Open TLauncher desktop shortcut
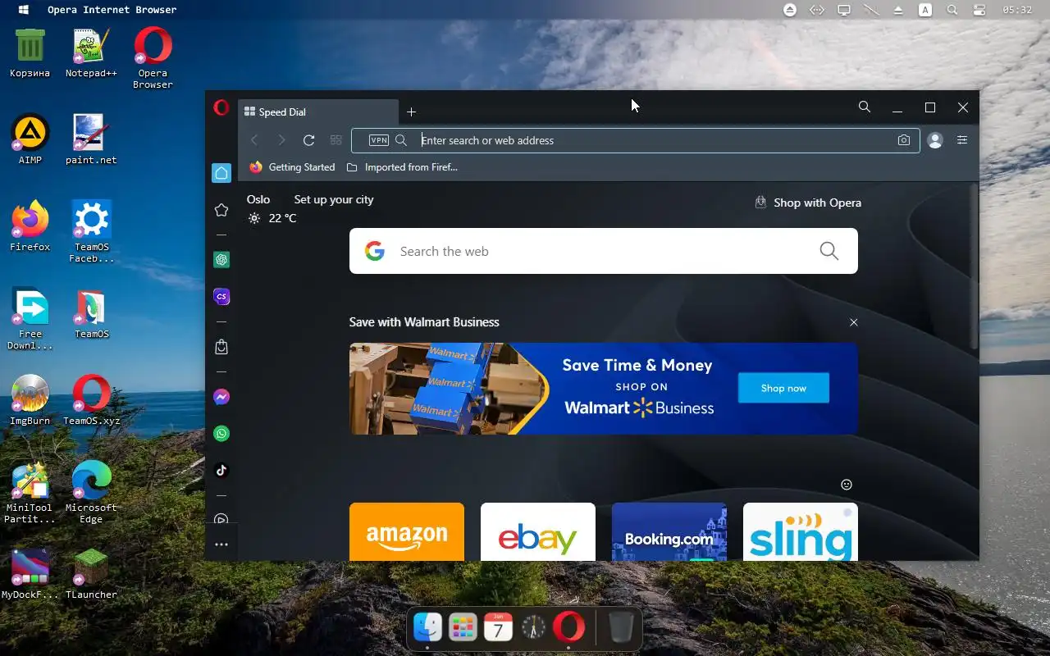The image size is (1050, 656). pyautogui.click(x=91, y=575)
